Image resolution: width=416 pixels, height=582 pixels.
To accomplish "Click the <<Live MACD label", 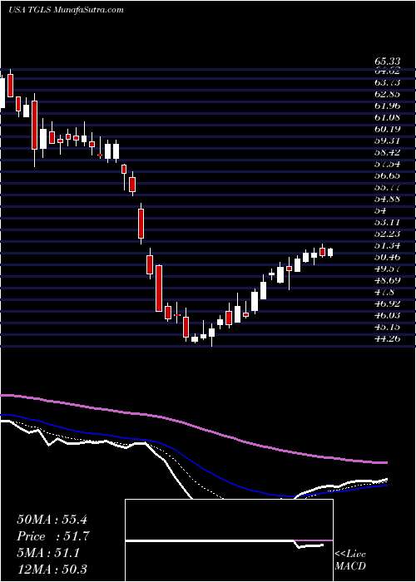I will (350, 560).
